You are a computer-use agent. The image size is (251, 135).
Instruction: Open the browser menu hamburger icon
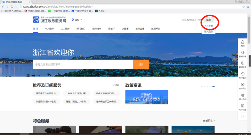(x=248, y=7)
